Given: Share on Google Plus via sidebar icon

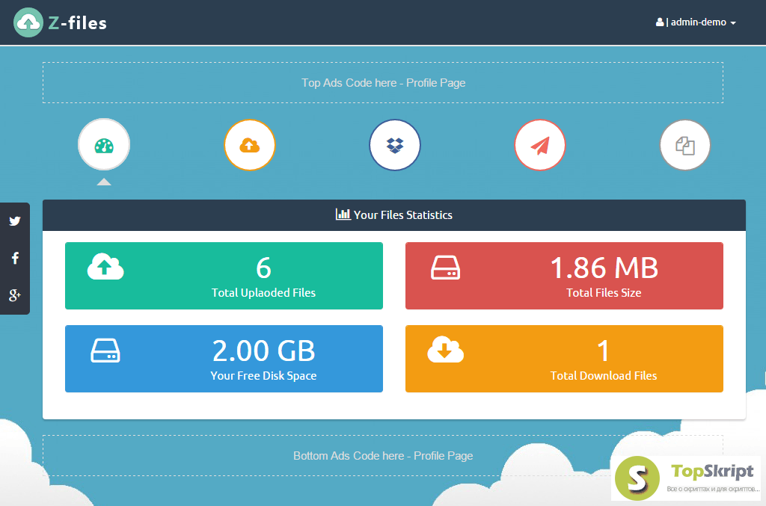Looking at the screenshot, I should 15,294.
